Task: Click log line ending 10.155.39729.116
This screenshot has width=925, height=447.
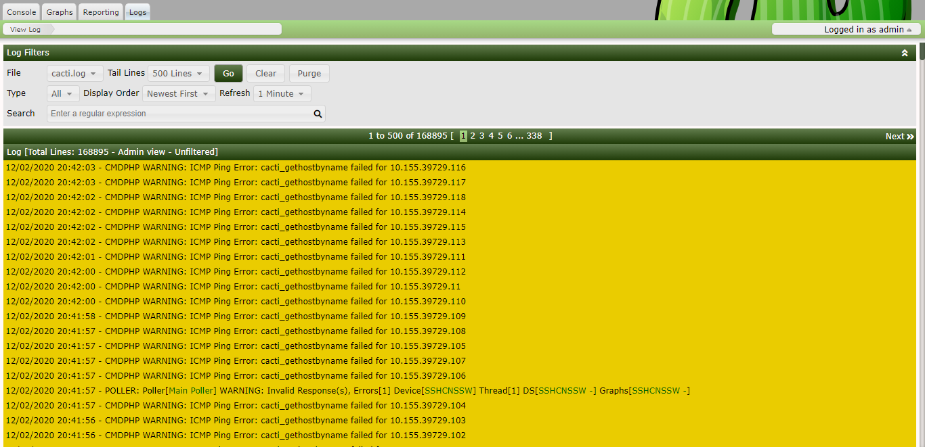Action: (x=236, y=168)
